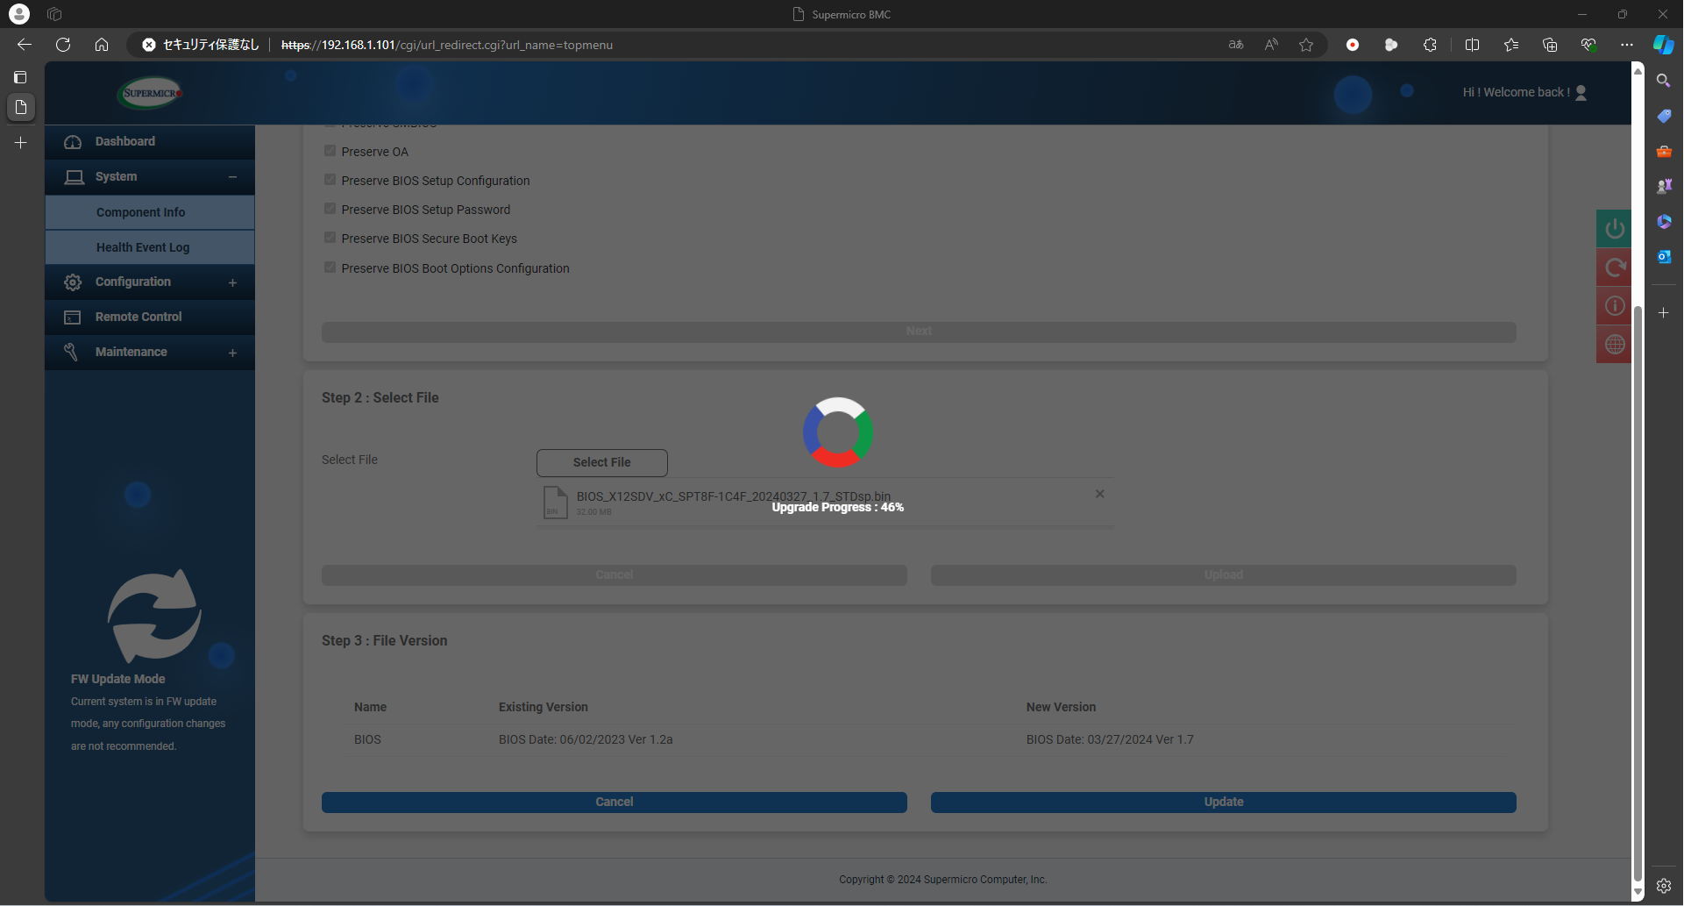Viewport: 1684px width, 906px height.
Task: Click the BIOS file name text
Action: pyautogui.click(x=734, y=496)
